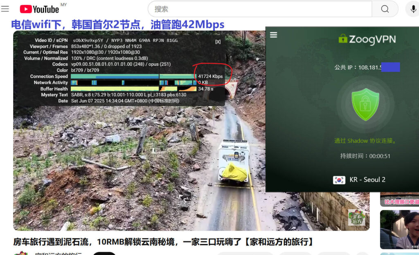Viewport: 419px width, 255px height.
Task: Close the stats for nerds overlay
Action: pyautogui.click(x=218, y=42)
